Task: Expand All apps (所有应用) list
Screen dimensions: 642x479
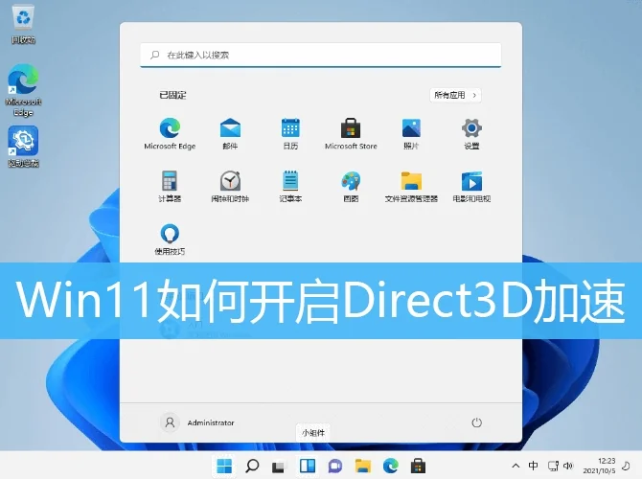Action: [456, 96]
